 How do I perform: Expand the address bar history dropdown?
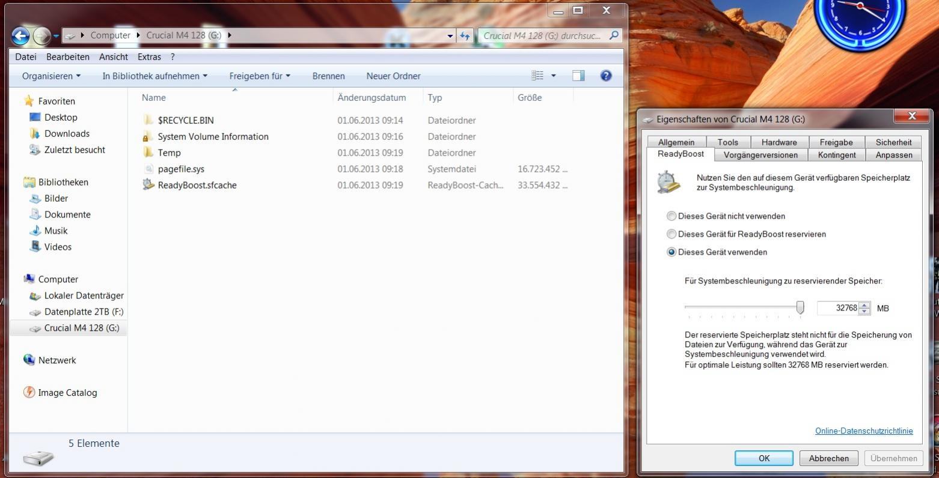(x=450, y=36)
